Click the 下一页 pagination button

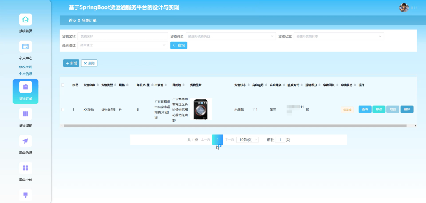[x=230, y=139]
